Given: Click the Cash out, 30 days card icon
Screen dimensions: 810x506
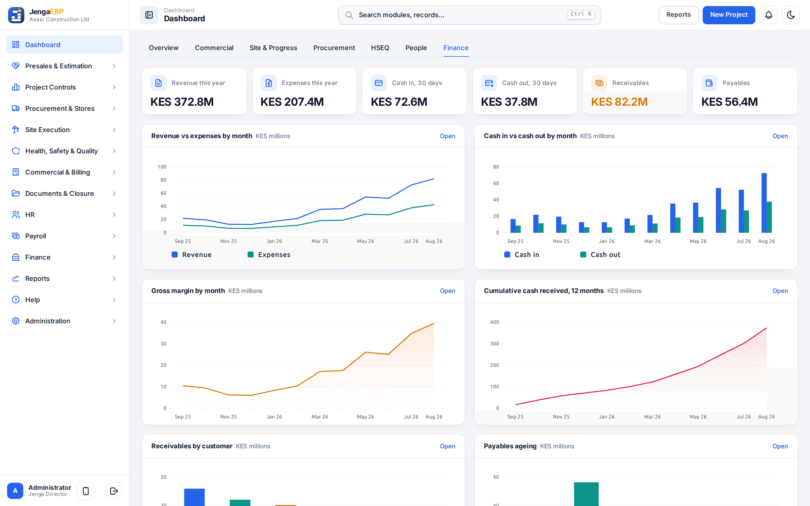Looking at the screenshot, I should [489, 83].
